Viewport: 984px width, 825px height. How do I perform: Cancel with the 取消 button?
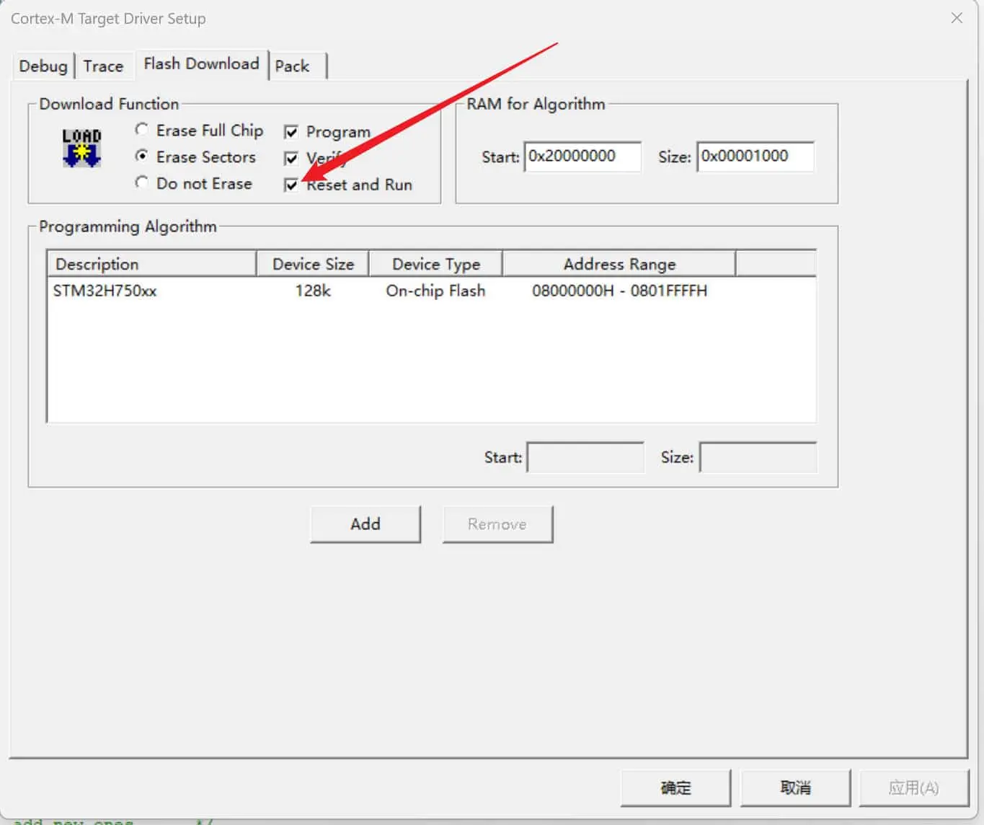(795, 787)
